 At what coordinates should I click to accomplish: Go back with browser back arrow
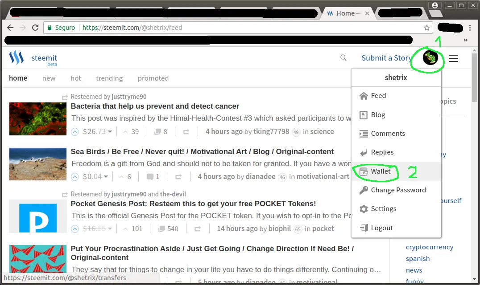click(10, 28)
